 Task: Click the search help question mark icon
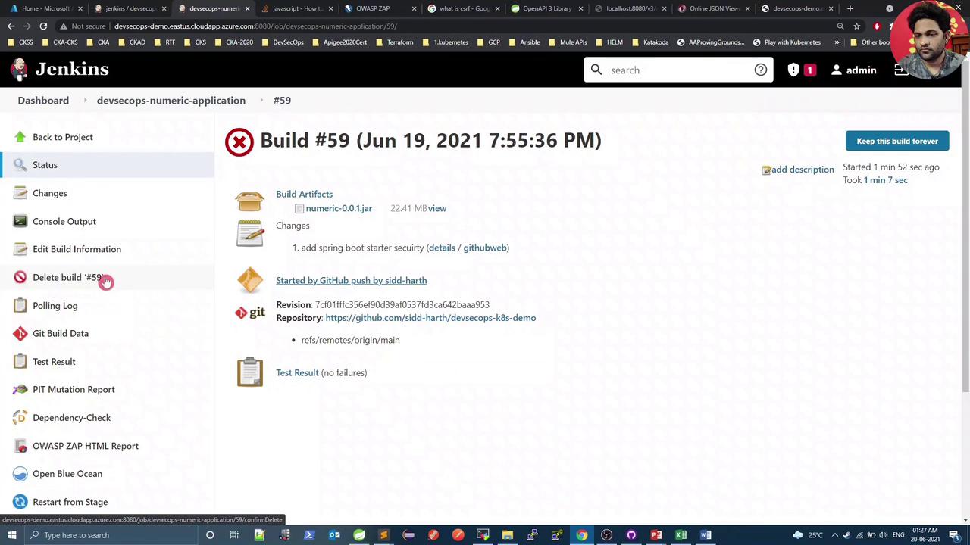[760, 70]
